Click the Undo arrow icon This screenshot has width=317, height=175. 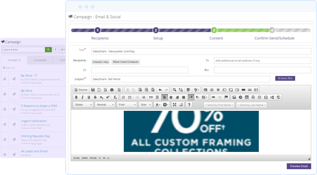click(x=160, y=90)
